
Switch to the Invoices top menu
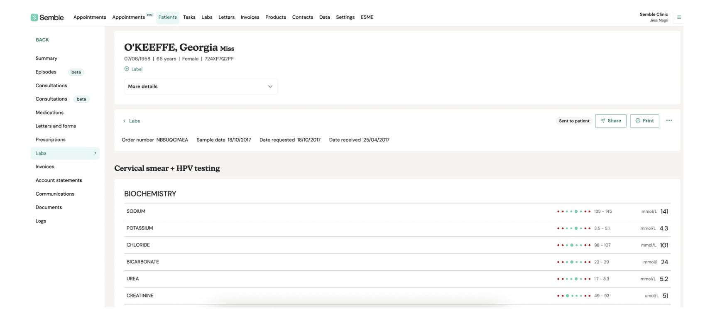250,17
